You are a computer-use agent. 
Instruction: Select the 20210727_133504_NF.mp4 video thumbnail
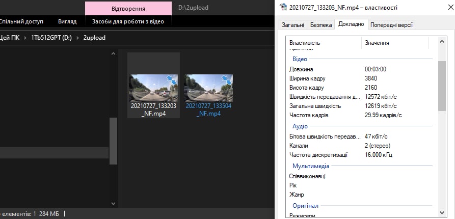pos(208,88)
